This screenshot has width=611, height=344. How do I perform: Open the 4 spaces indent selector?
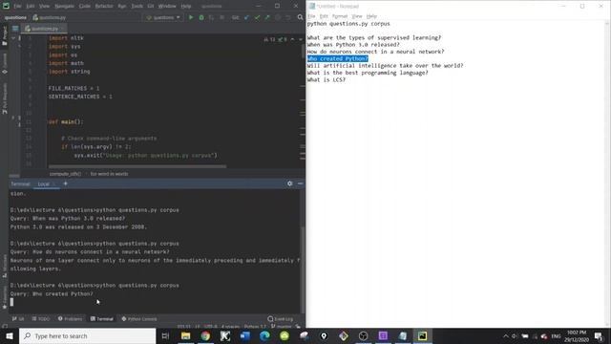[230, 327]
